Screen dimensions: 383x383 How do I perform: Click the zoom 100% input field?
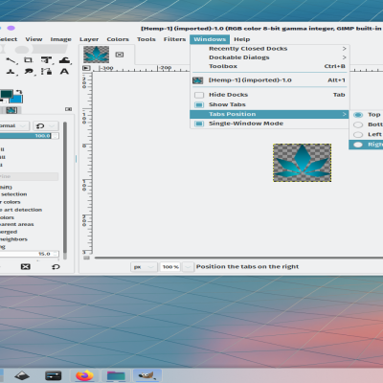(170, 267)
